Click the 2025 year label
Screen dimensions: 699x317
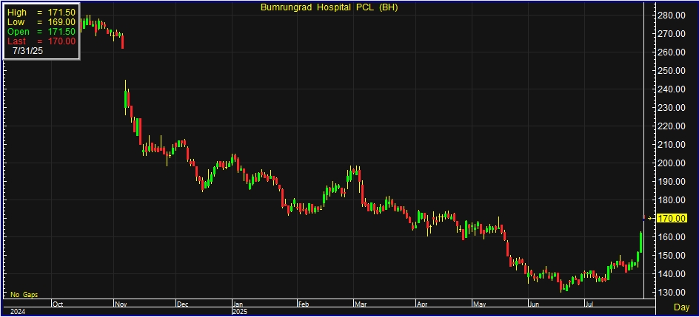point(240,312)
